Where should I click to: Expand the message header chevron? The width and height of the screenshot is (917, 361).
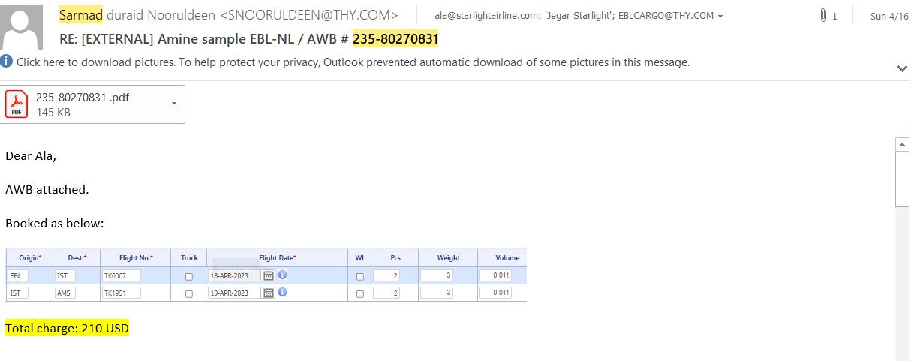(902, 68)
